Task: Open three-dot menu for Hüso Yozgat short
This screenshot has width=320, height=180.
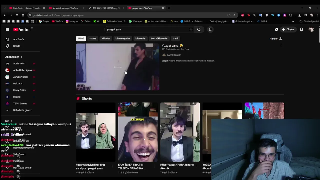Action: 197,166
